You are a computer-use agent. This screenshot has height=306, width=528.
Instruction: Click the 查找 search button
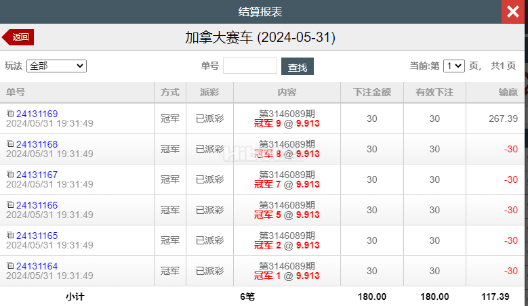tap(298, 66)
